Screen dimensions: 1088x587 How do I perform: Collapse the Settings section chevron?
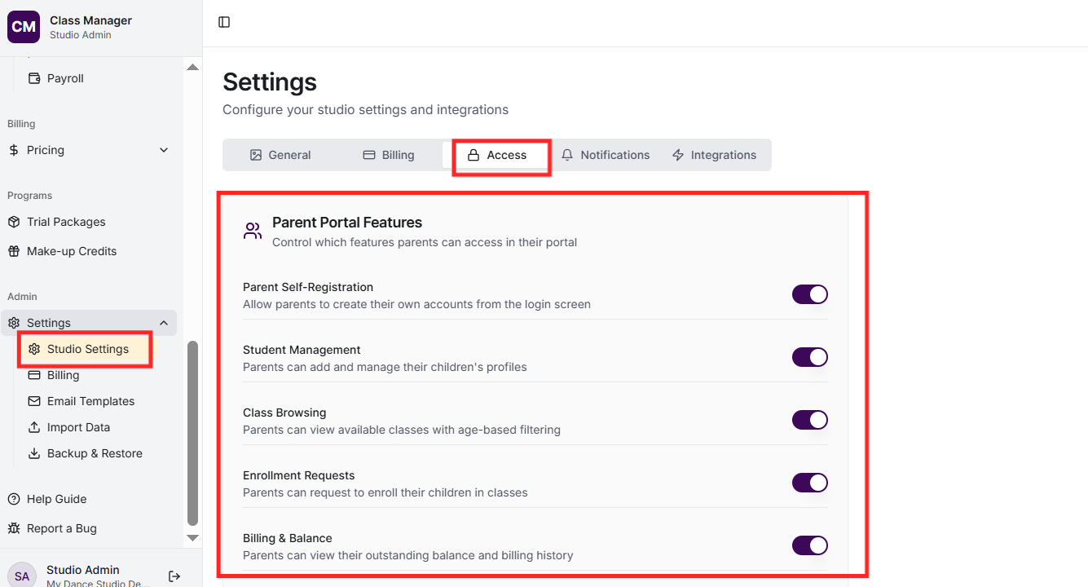tap(164, 323)
